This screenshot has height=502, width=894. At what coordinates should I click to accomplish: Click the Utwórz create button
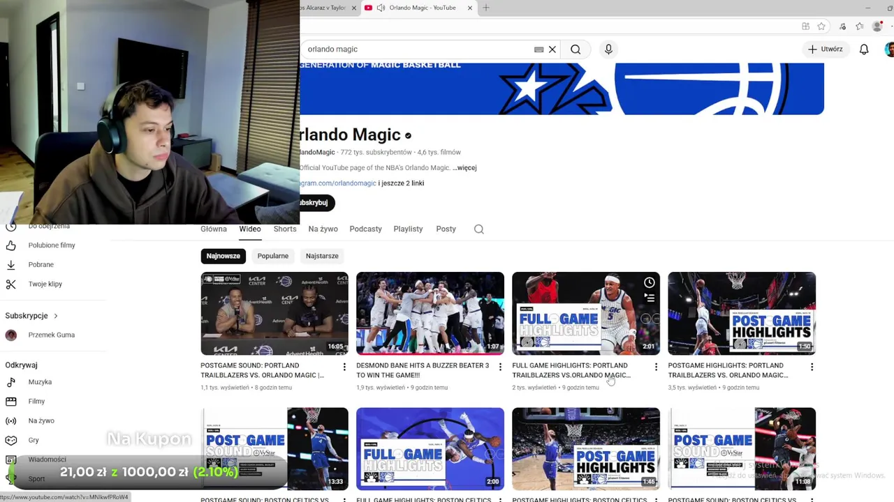825,50
